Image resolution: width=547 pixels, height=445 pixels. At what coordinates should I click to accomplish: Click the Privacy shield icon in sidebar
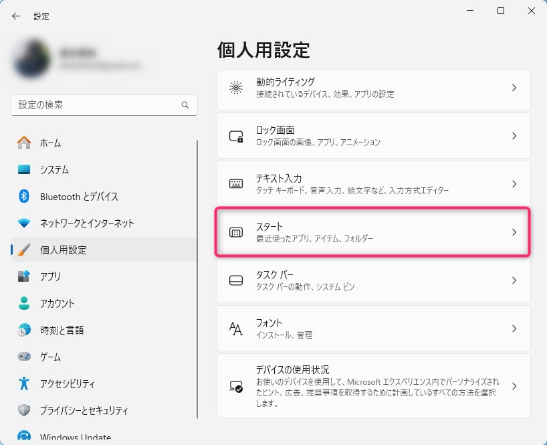24,410
